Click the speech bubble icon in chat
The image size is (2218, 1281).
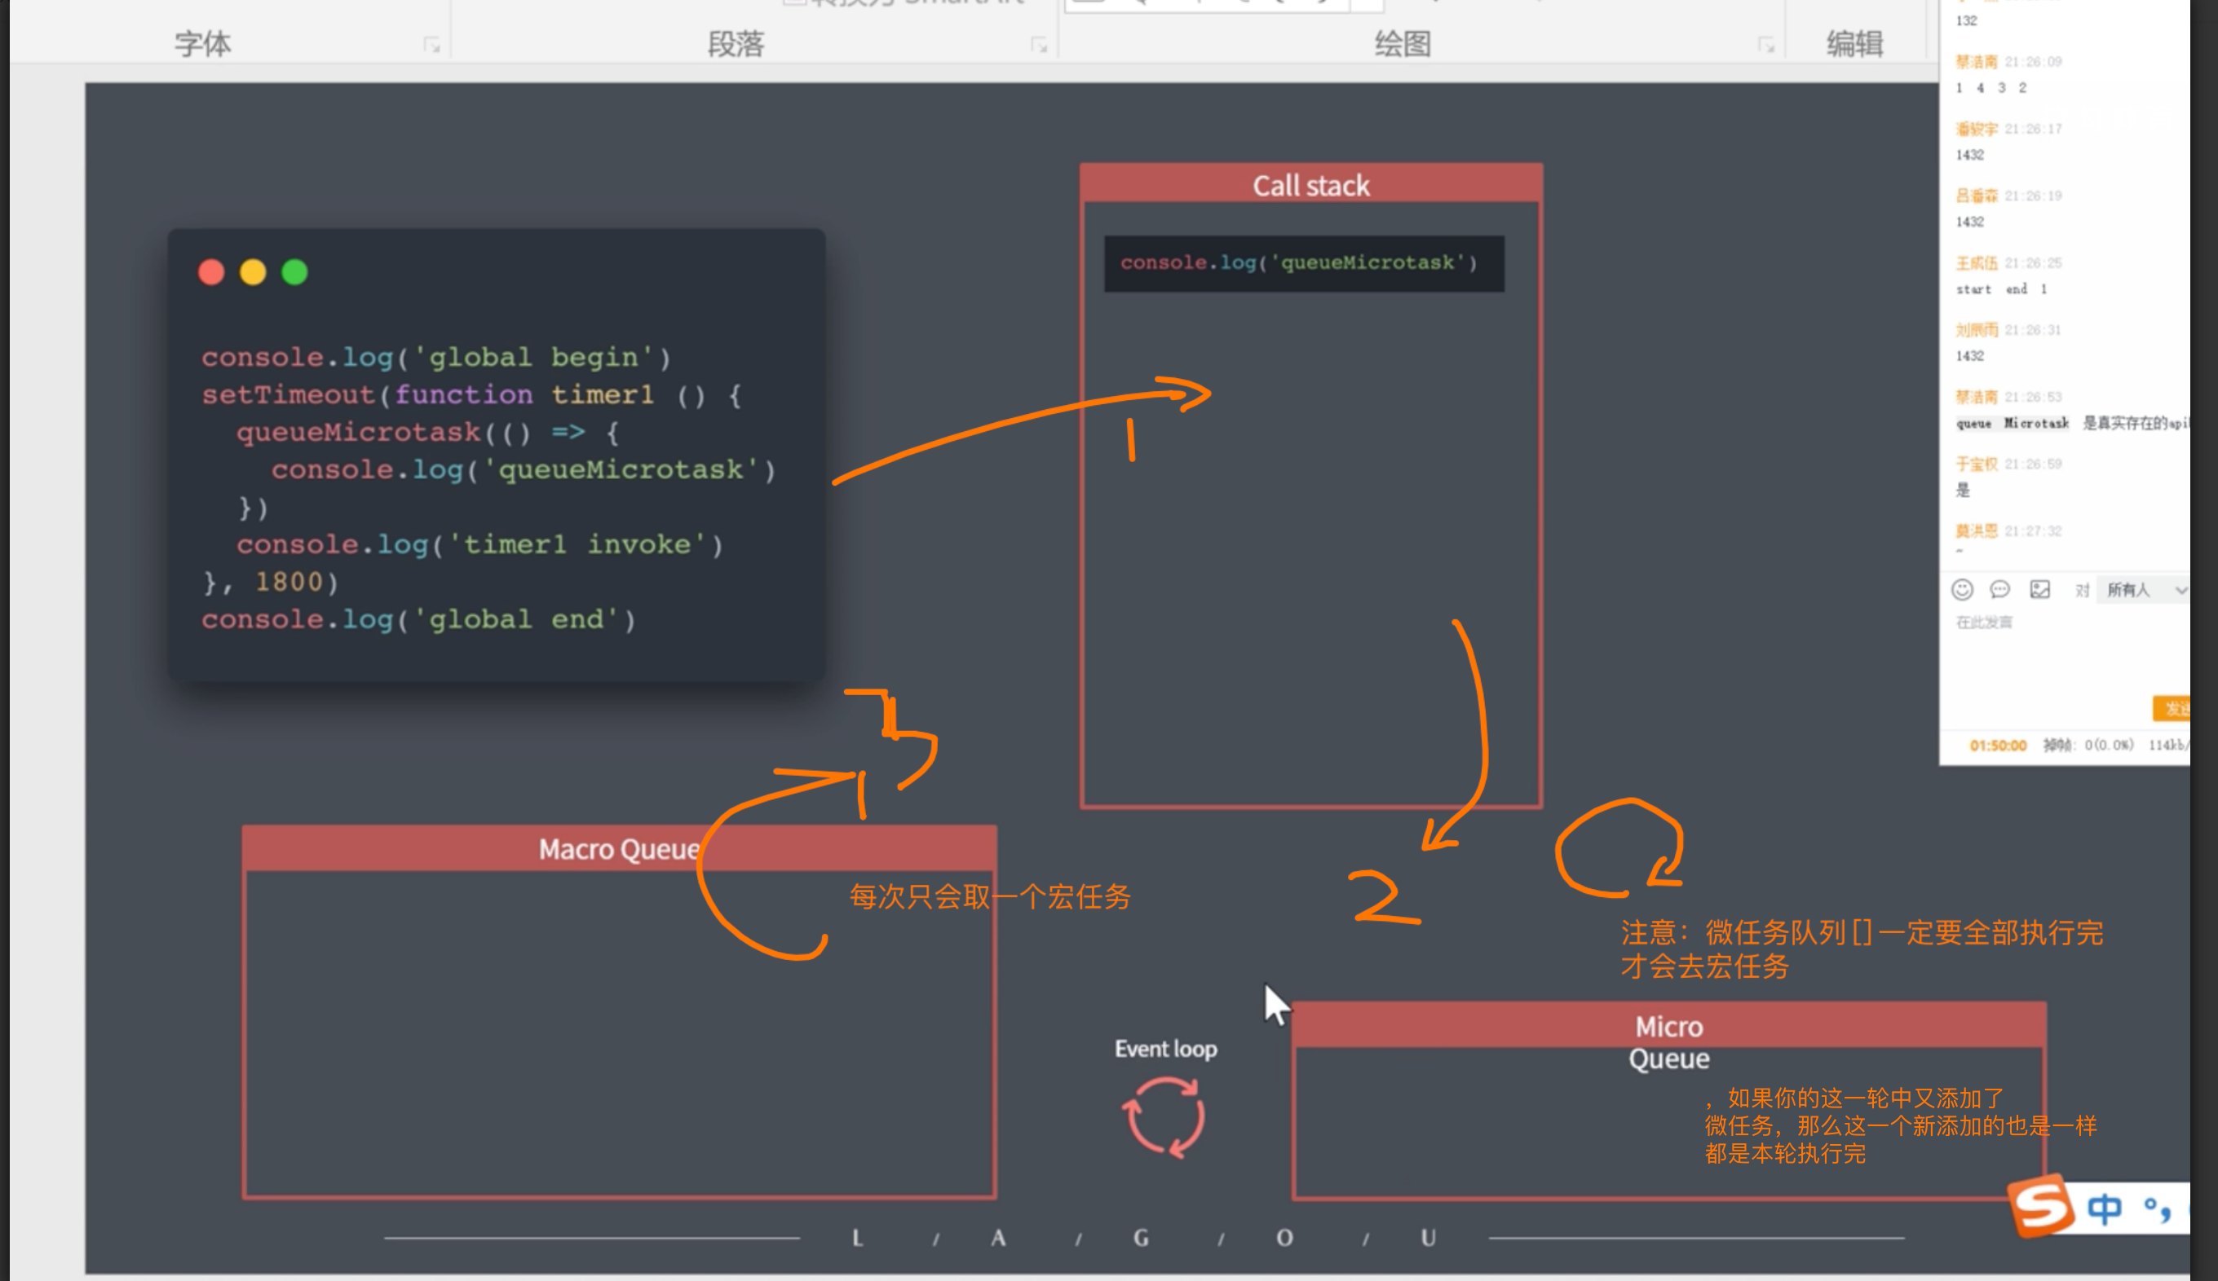point(1999,589)
